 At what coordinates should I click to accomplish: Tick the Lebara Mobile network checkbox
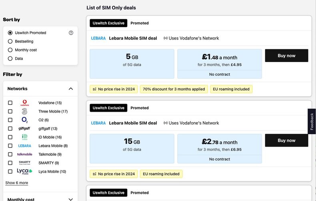click(10, 146)
